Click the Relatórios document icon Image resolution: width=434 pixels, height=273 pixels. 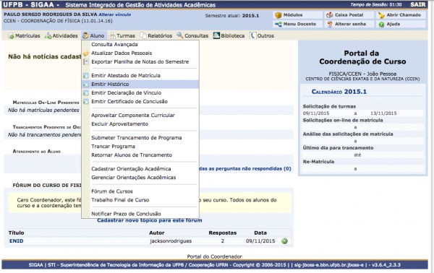tap(143, 35)
